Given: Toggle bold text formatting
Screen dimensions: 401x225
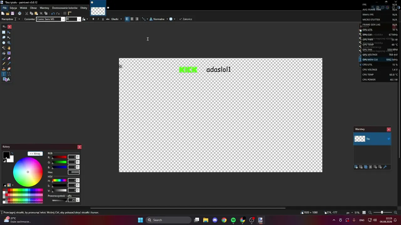Looking at the screenshot, I should (93, 19).
